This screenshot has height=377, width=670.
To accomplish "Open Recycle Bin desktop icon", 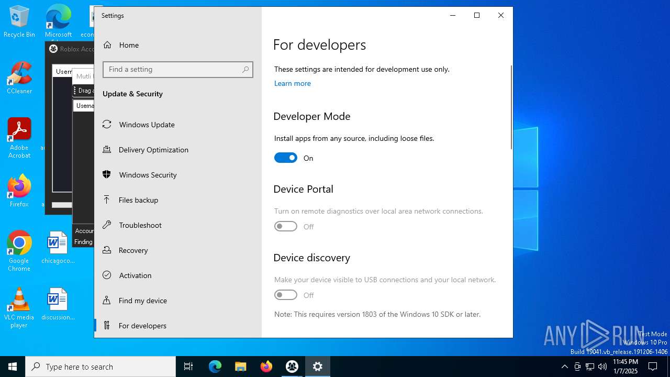I will [x=19, y=21].
